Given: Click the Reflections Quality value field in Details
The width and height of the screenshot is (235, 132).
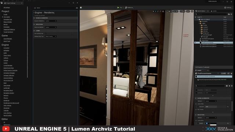Looking at the screenshot, I should [x=211, y=124].
